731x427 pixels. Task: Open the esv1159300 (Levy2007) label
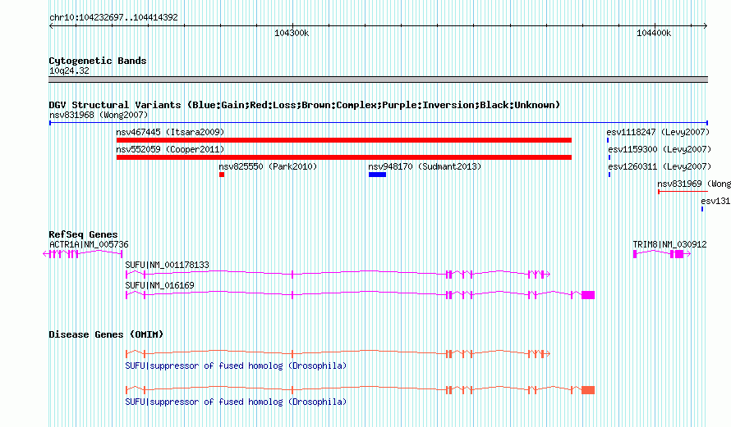(x=660, y=149)
